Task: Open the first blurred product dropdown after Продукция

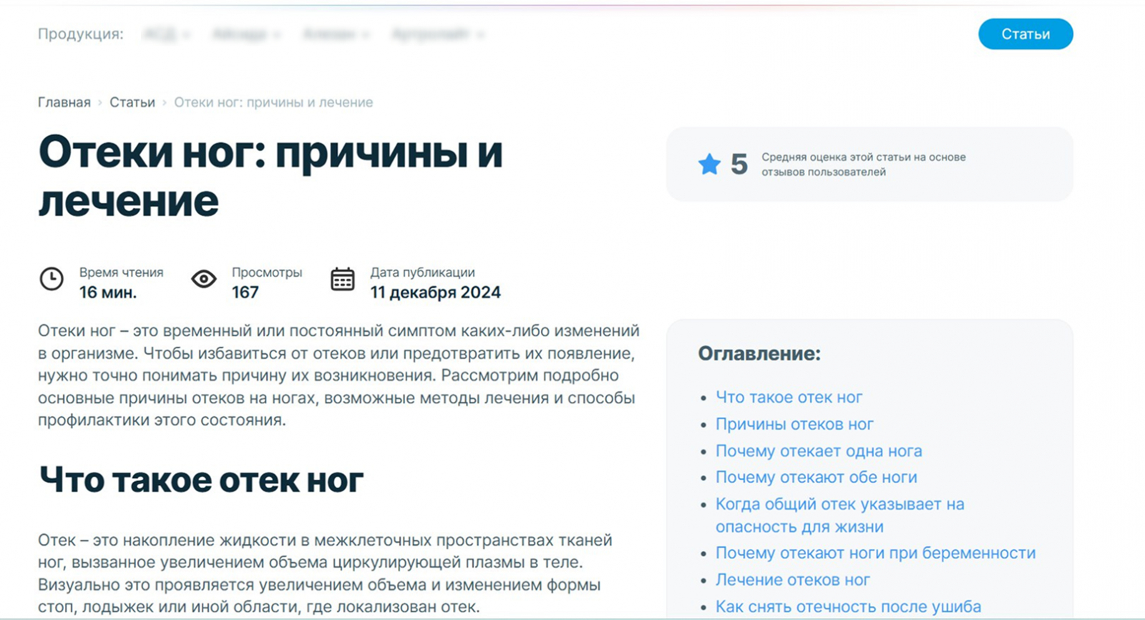Action: pyautogui.click(x=167, y=34)
